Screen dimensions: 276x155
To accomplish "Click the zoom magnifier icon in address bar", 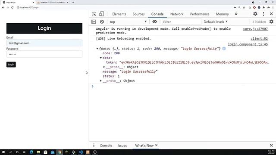I will [239, 8].
